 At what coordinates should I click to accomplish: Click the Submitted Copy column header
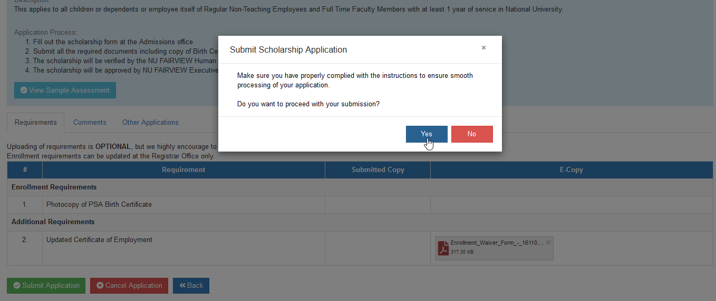click(378, 170)
